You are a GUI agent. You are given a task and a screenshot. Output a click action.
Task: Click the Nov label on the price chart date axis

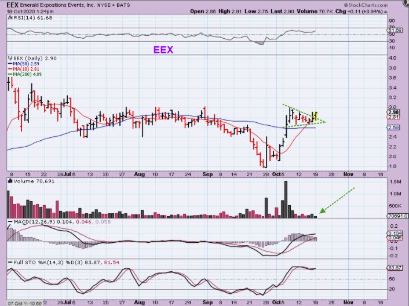pos(348,174)
